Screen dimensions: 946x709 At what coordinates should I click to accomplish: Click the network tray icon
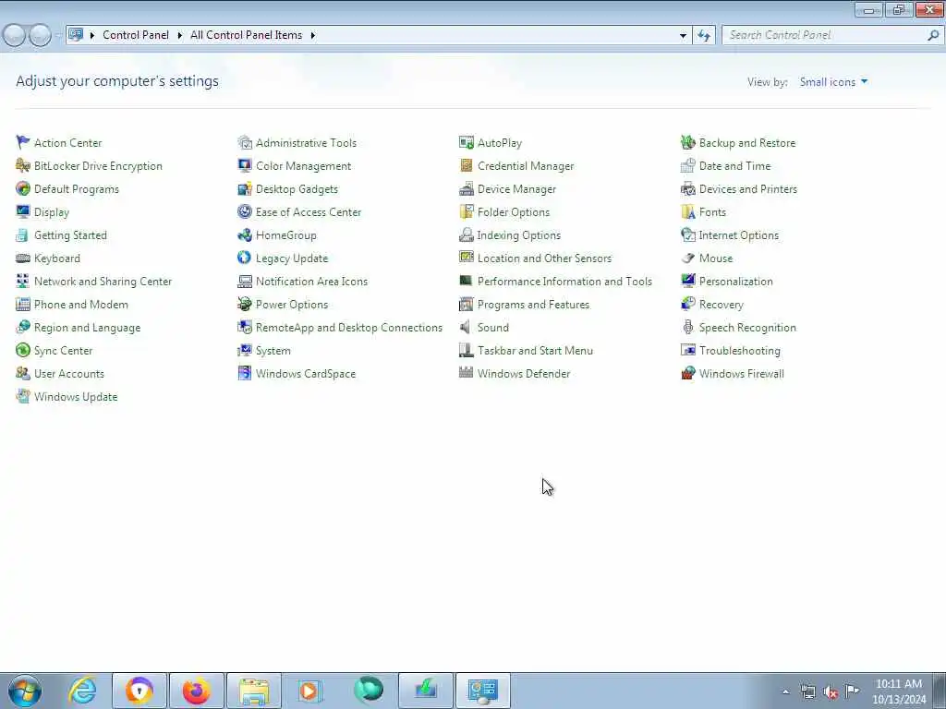807,691
